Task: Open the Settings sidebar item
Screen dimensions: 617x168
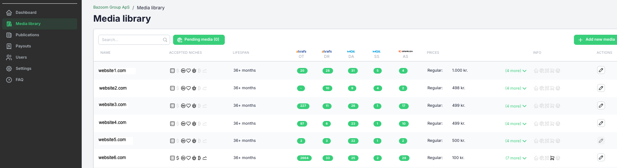Action: point(23,69)
